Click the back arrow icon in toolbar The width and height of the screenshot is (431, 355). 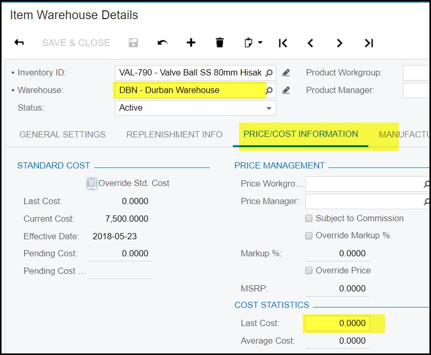click(19, 43)
